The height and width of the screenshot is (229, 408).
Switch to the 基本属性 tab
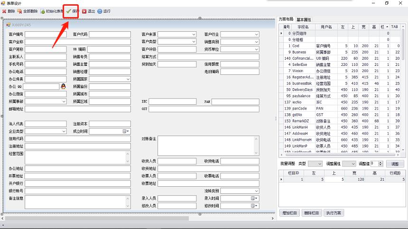(304, 20)
